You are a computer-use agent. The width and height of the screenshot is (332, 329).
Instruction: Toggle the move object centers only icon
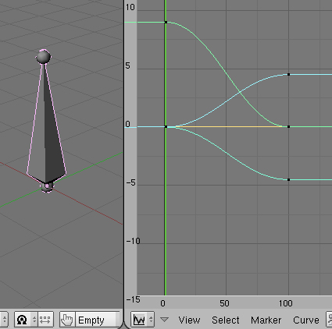click(x=45, y=320)
